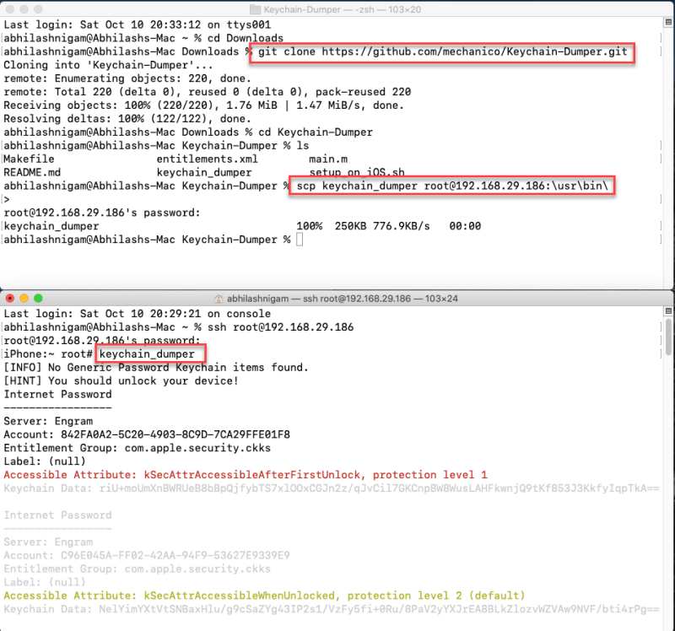
Task: Click keychain_dumper command after iPhone:~ root#
Action: click(147, 353)
